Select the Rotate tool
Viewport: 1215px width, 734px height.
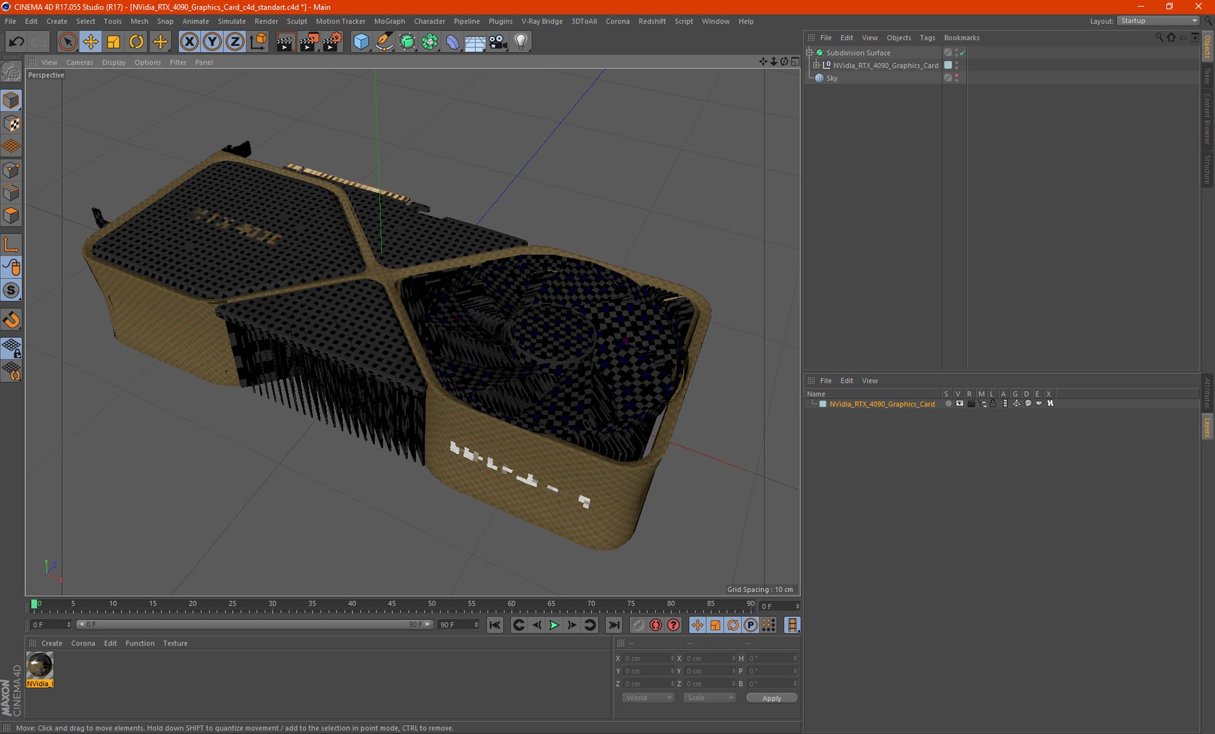137,42
